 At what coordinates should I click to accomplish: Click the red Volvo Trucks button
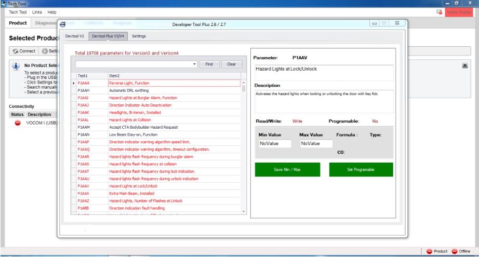pyautogui.click(x=459, y=12)
